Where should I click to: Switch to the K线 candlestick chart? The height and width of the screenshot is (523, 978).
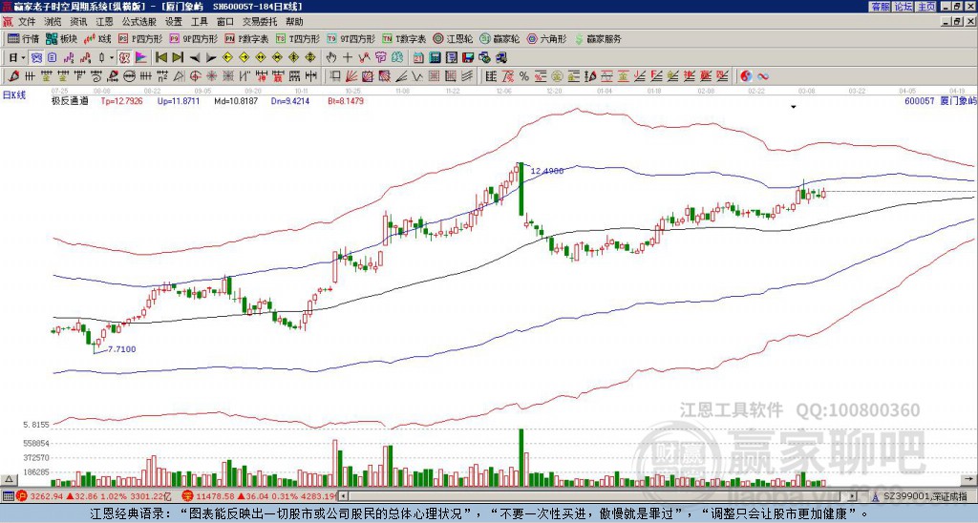(97, 38)
